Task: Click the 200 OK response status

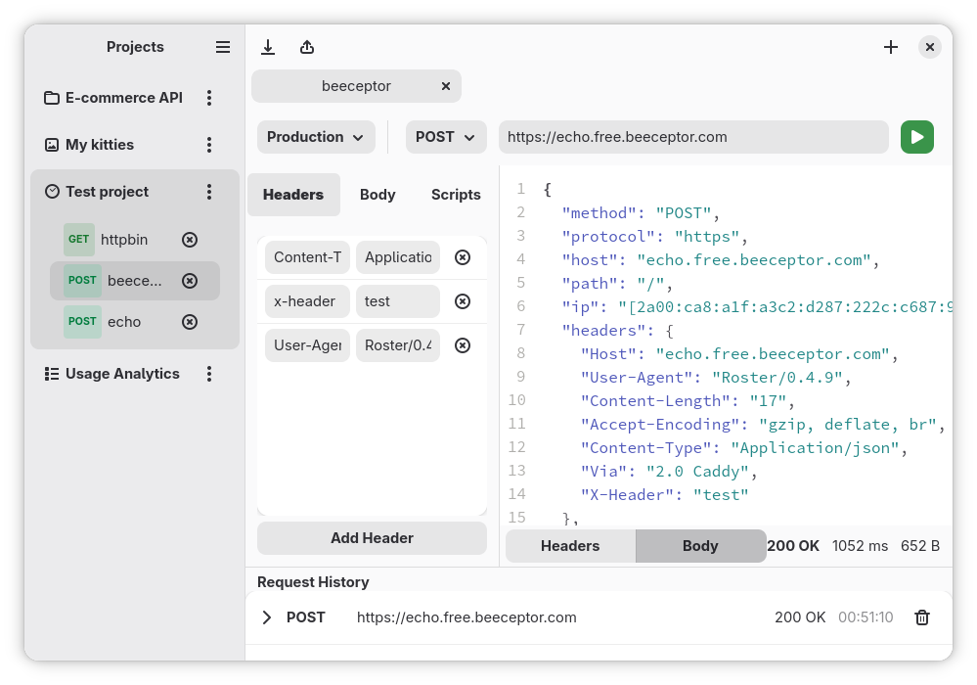Action: (792, 547)
